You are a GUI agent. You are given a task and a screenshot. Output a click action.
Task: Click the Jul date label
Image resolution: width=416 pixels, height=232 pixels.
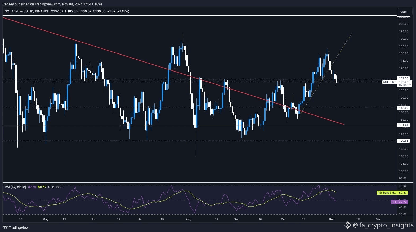(x=140, y=219)
